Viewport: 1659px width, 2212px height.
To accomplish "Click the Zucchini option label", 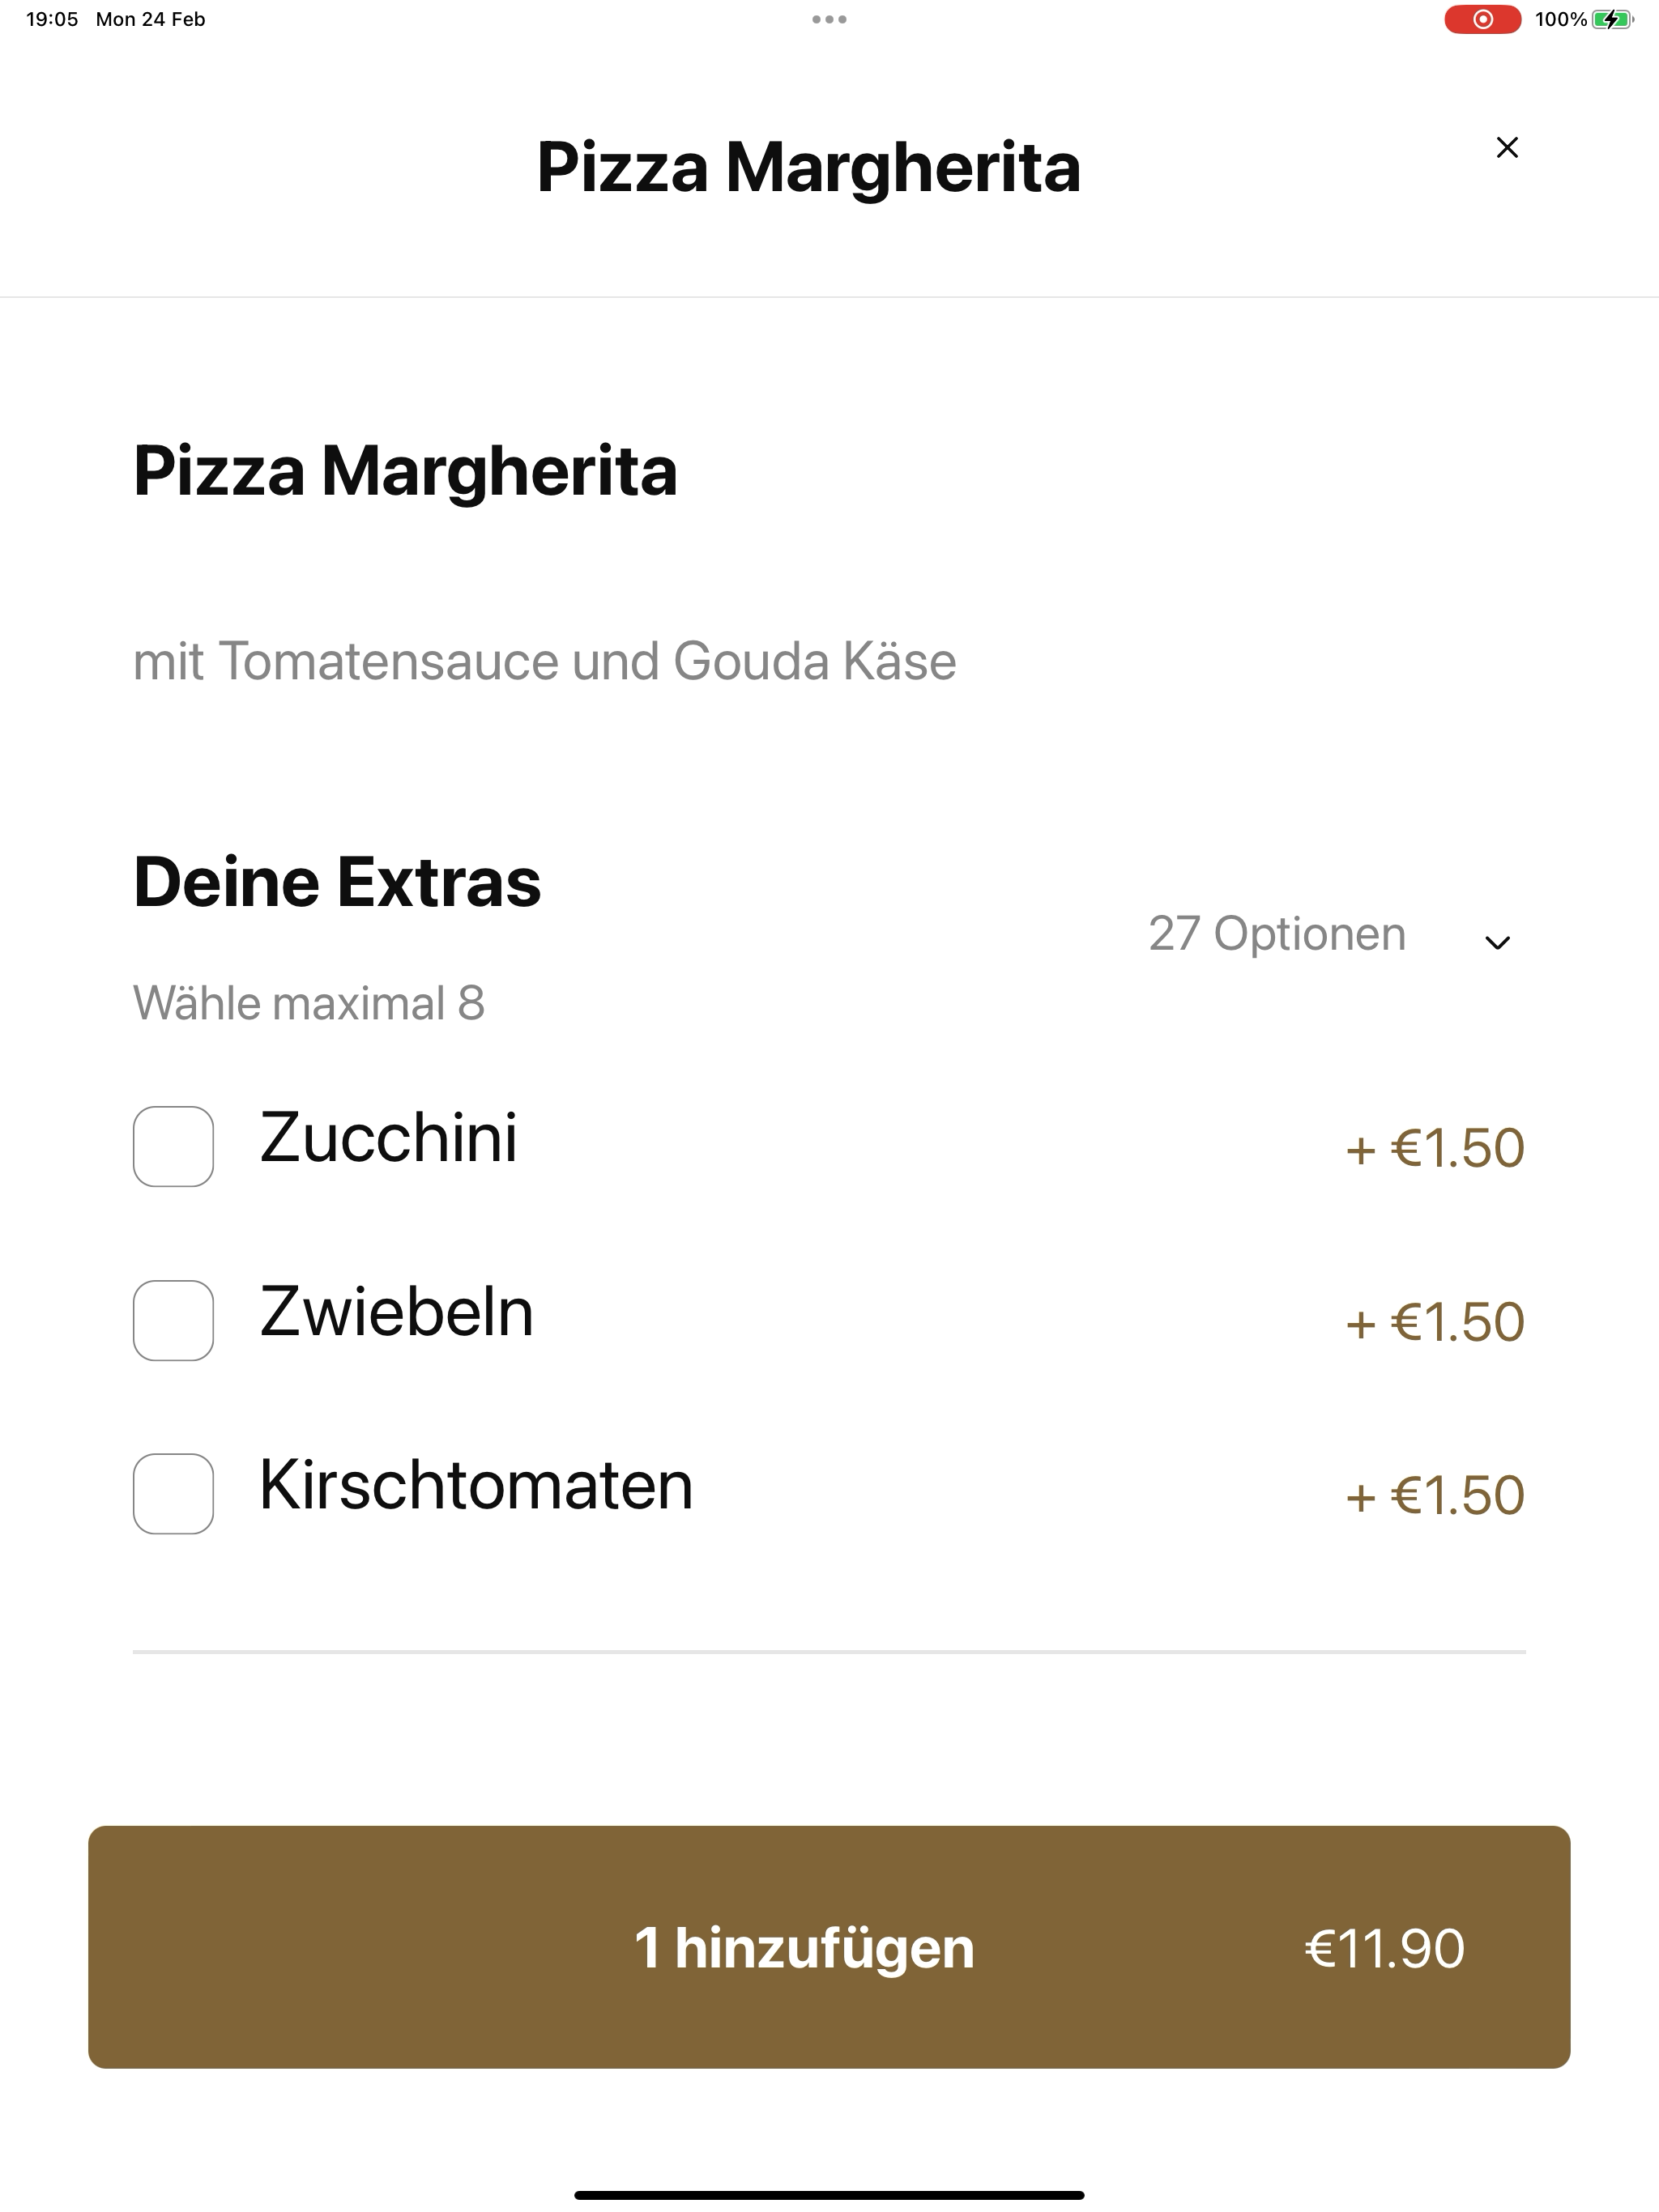I will point(388,1138).
